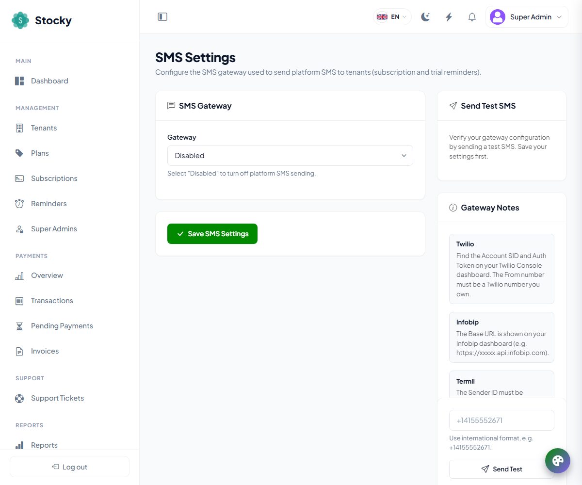582x485 pixels.
Task: Open quick actions via lightning bolt icon
Action: 449,17
